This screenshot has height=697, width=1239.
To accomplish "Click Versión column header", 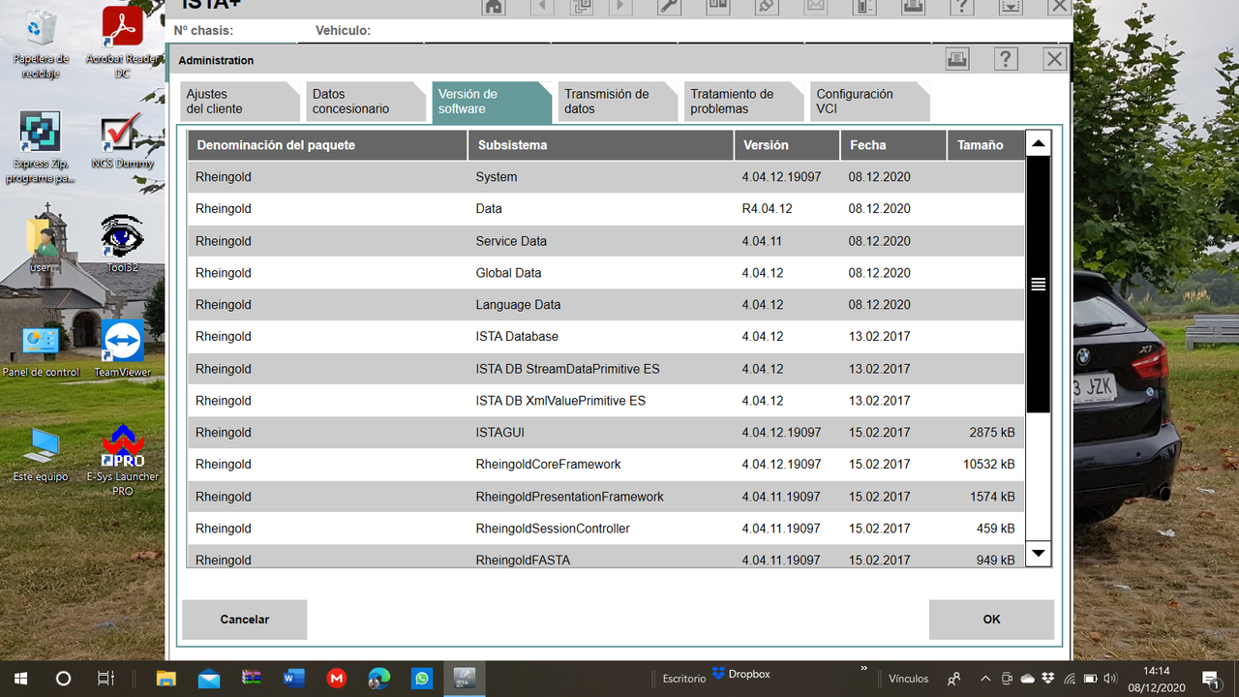I will click(787, 145).
